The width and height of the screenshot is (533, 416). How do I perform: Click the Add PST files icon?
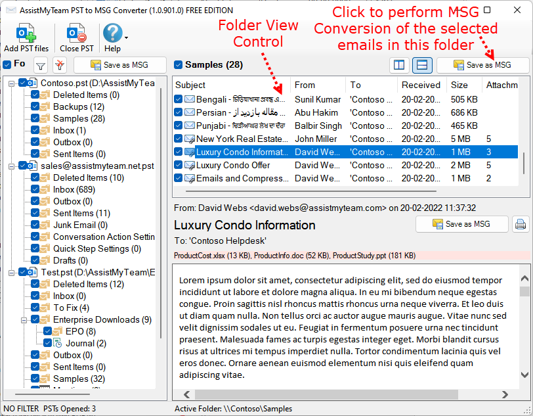coord(26,34)
